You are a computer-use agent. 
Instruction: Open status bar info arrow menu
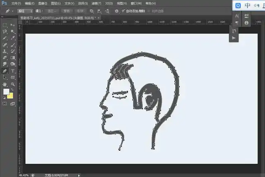pyautogui.click(x=79, y=175)
